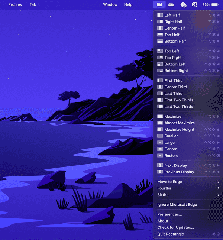Open Rectangle Preferences…
The width and height of the screenshot is (223, 240).
tap(188, 214)
